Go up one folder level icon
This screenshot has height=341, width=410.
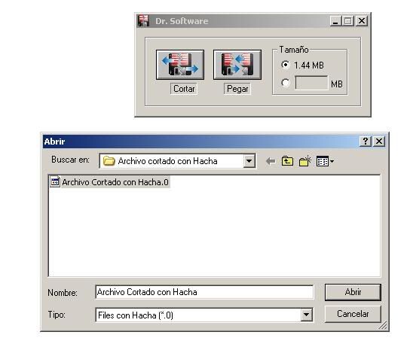(287, 161)
